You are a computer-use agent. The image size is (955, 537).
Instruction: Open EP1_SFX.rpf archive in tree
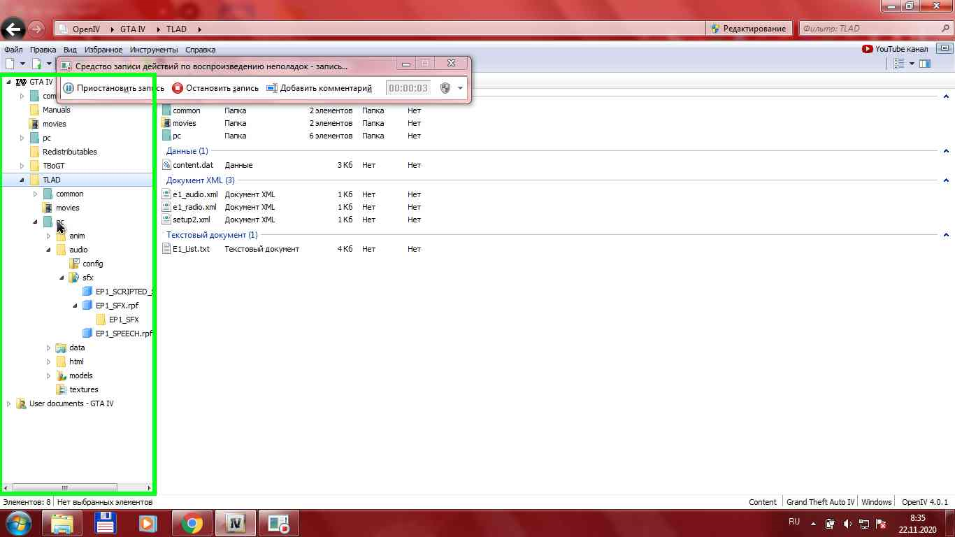116,306
